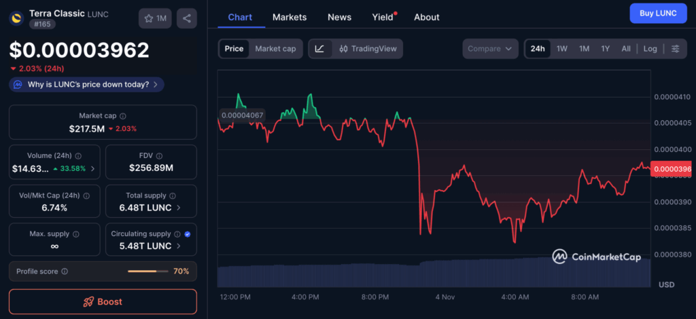Image resolution: width=696 pixels, height=319 pixels.
Task: Click the Terra Classic coin logo
Action: pos(16,18)
